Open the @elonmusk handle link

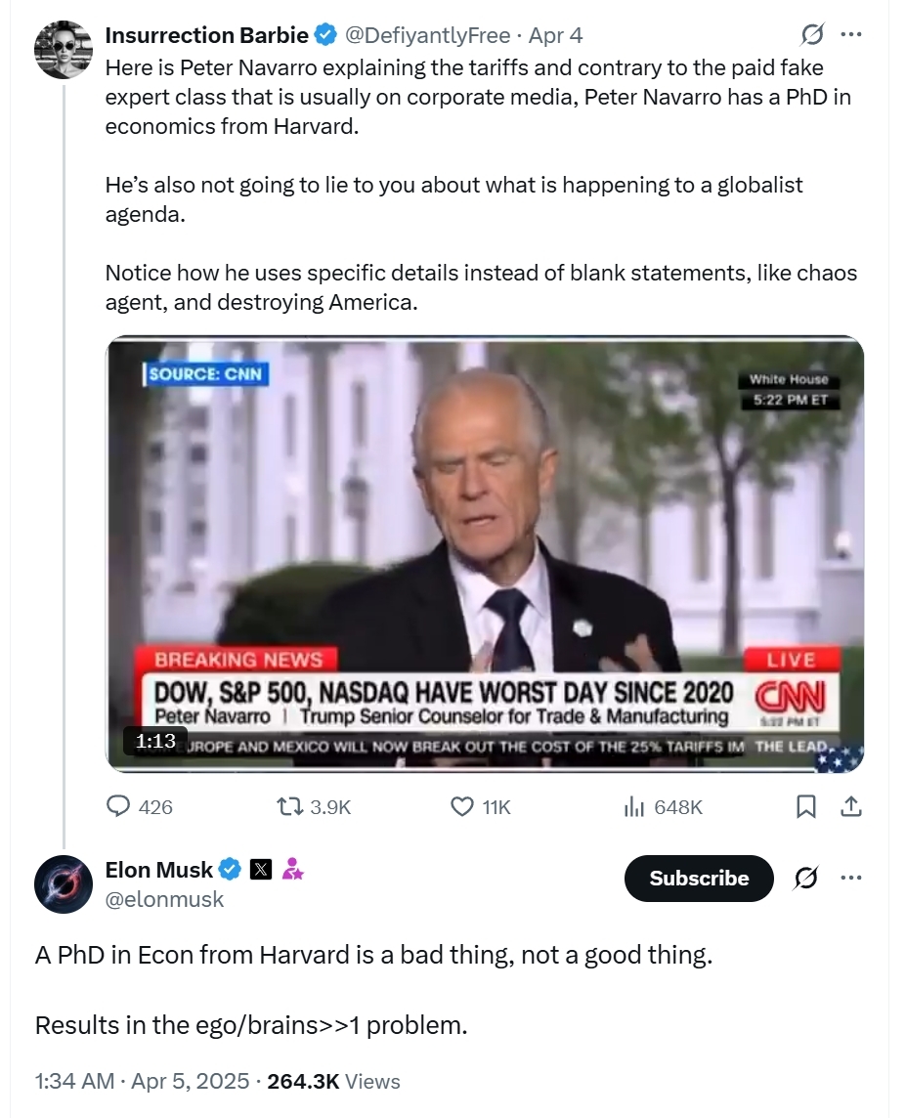pos(164,899)
